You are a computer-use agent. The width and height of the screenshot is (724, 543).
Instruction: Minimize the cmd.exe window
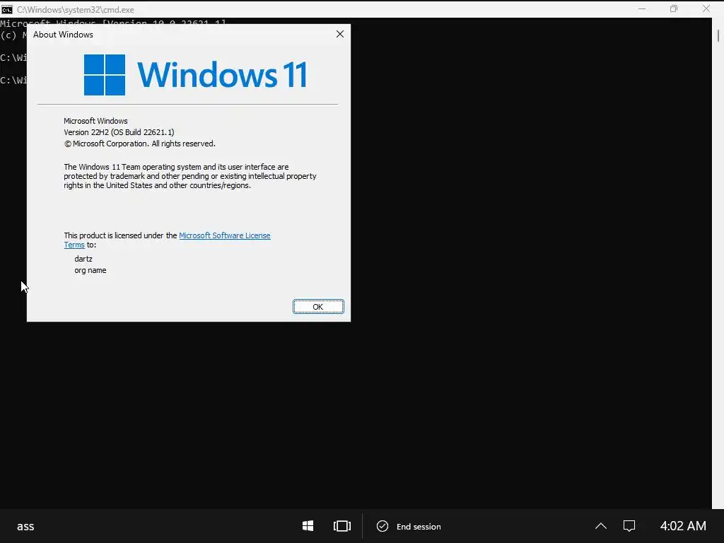point(642,8)
